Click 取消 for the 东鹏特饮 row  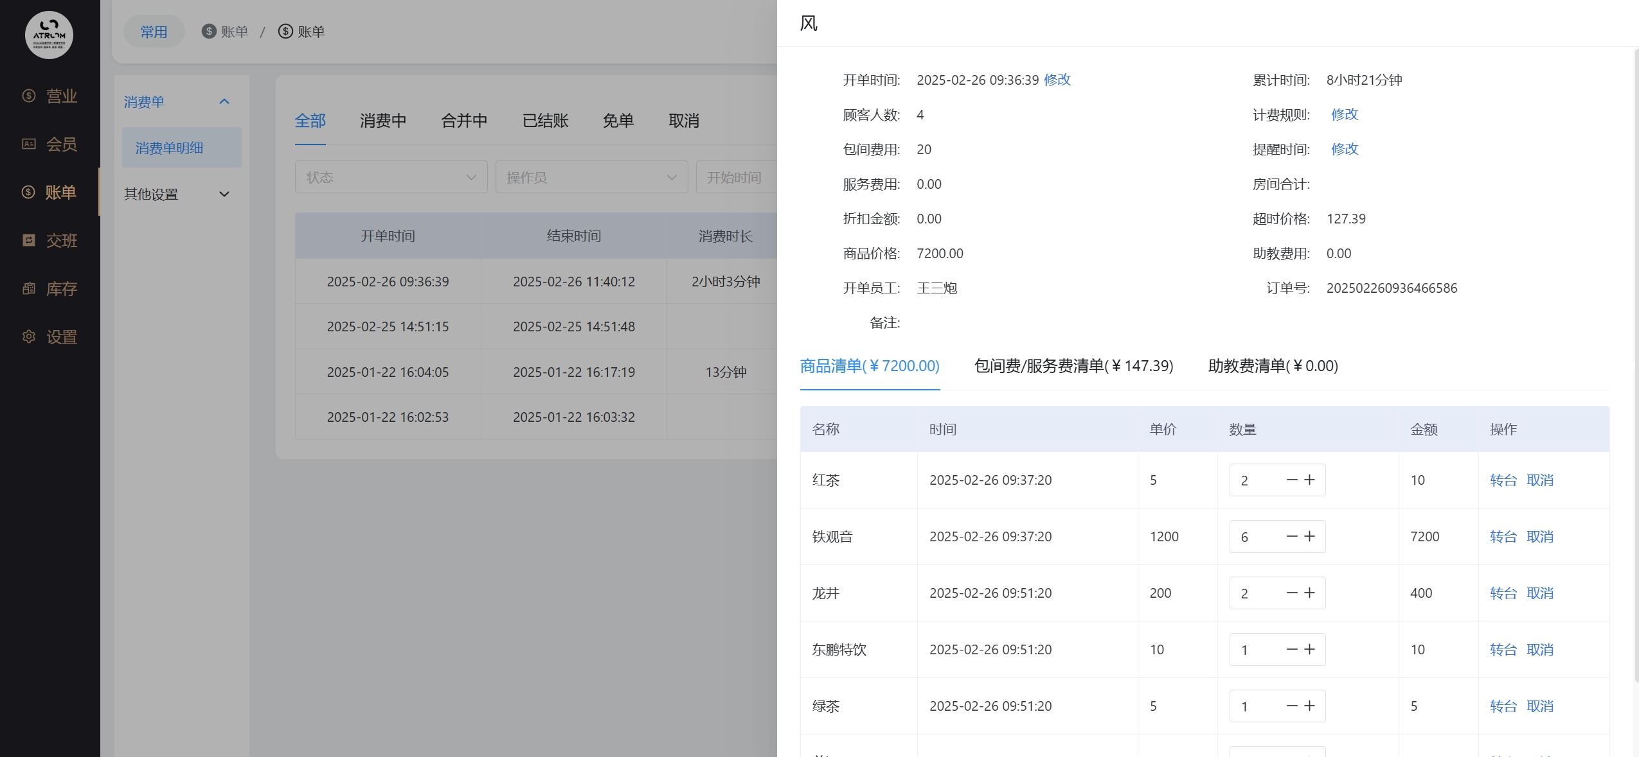[x=1540, y=649]
